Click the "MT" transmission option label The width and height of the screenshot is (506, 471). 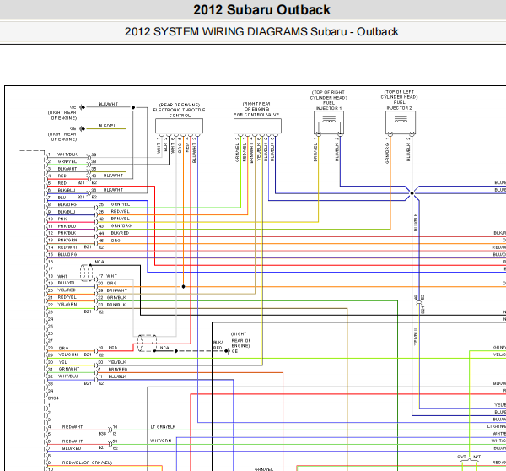(x=477, y=457)
